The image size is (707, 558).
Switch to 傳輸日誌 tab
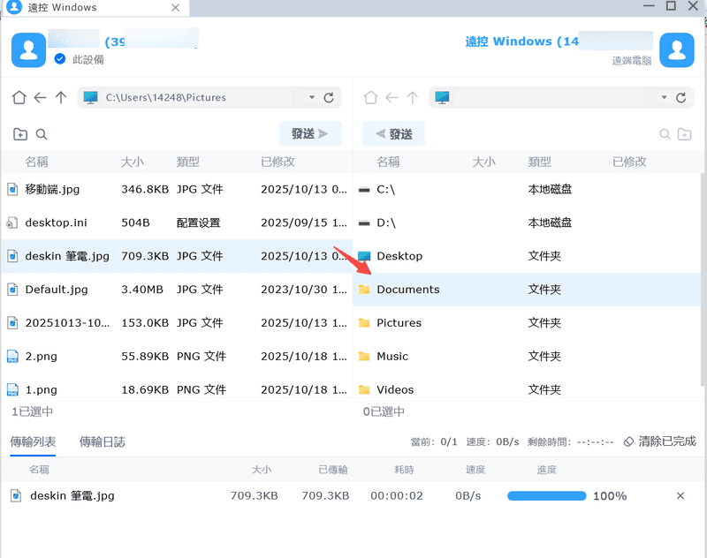coord(103,441)
